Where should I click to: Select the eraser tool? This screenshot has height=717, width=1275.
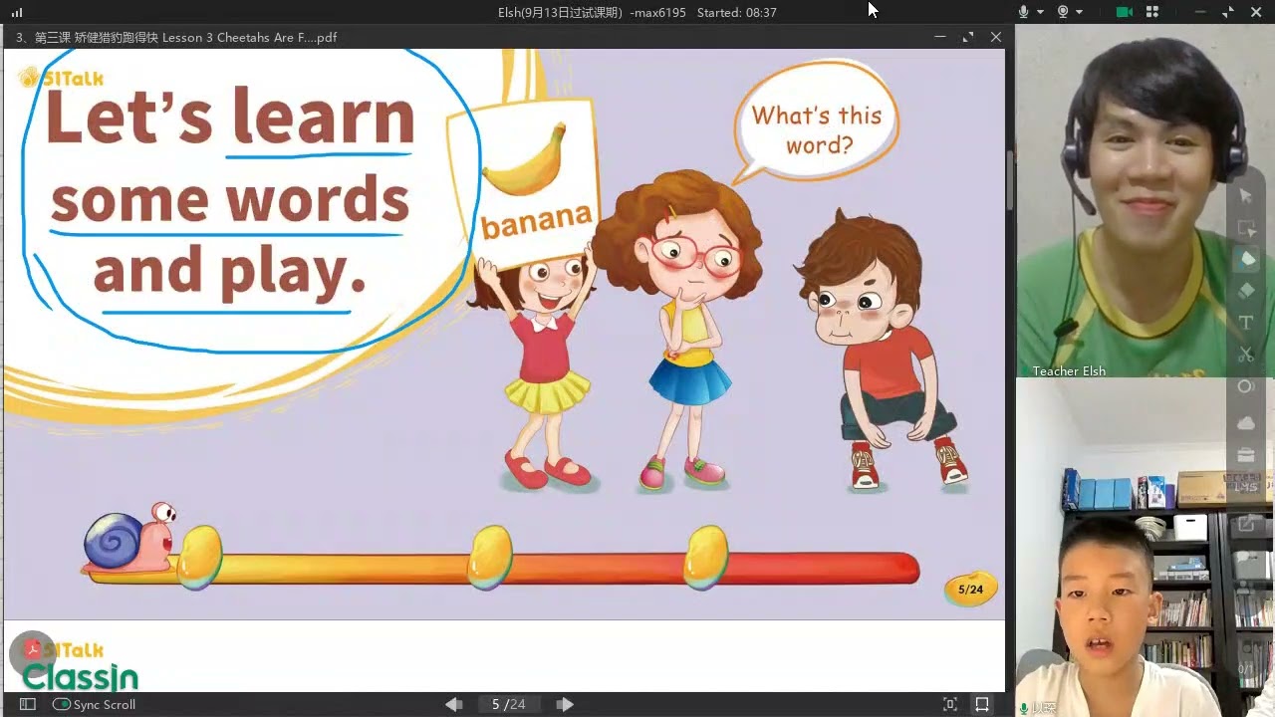click(1246, 291)
